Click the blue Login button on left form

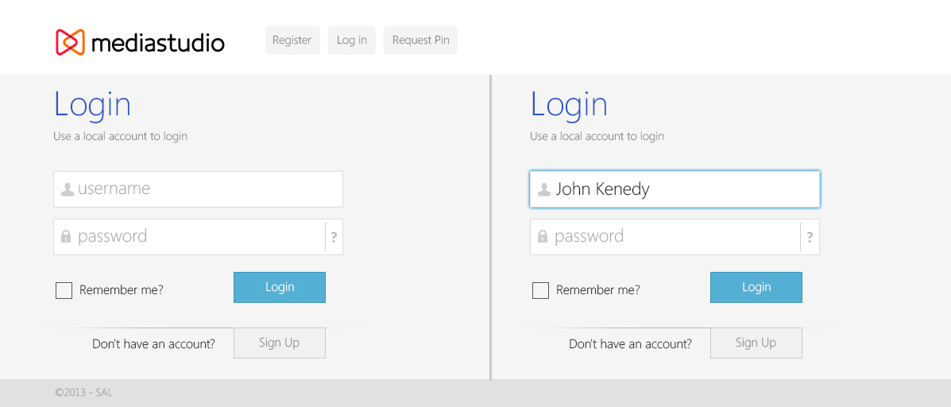click(x=280, y=287)
